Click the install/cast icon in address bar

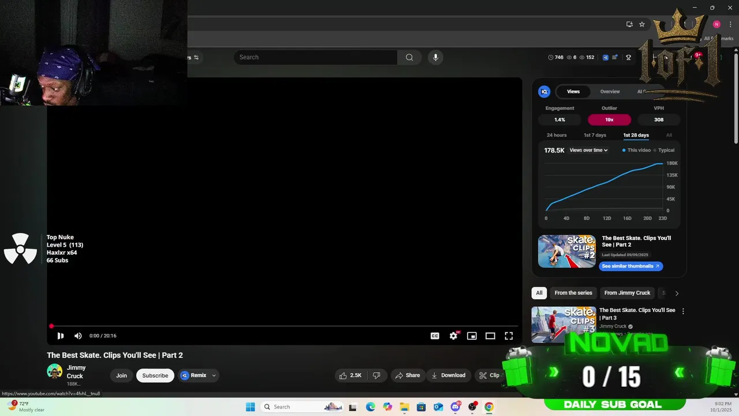629,24
